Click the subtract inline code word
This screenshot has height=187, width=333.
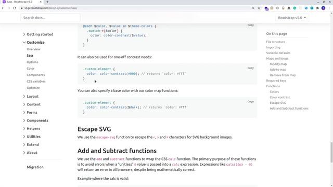[x=117, y=159]
